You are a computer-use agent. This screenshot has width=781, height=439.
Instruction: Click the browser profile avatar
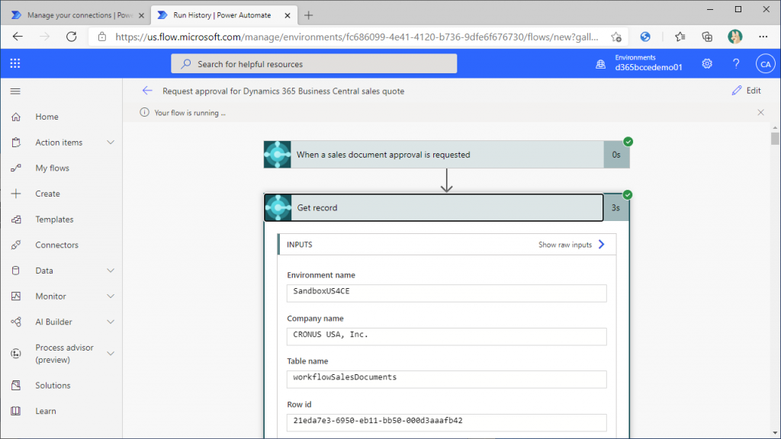pyautogui.click(x=735, y=37)
